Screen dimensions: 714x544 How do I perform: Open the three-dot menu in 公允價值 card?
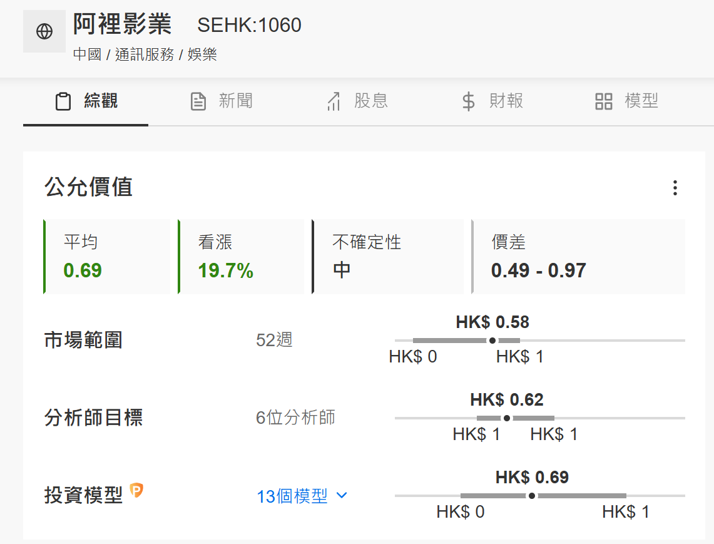(675, 188)
